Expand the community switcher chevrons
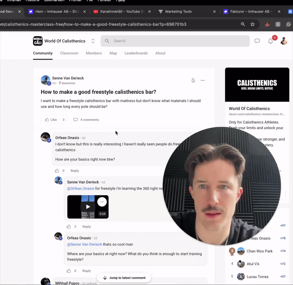 click(x=93, y=41)
